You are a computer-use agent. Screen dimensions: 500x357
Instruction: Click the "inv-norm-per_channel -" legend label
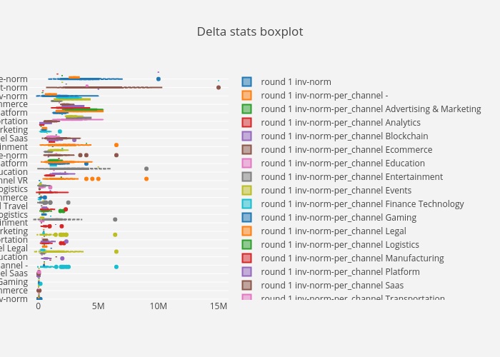coord(324,95)
